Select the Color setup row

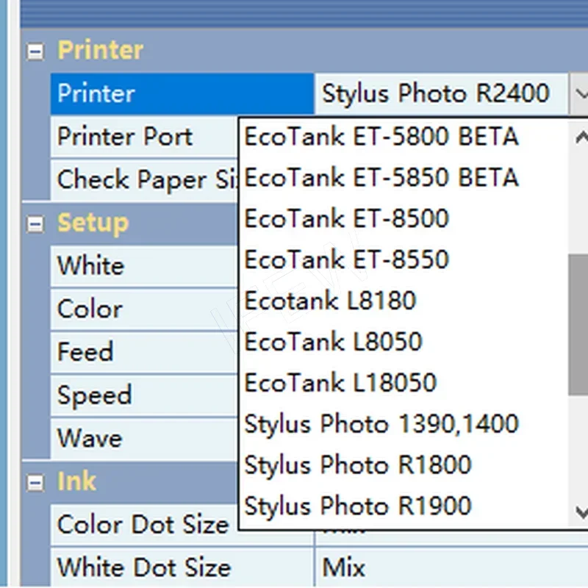point(144,309)
